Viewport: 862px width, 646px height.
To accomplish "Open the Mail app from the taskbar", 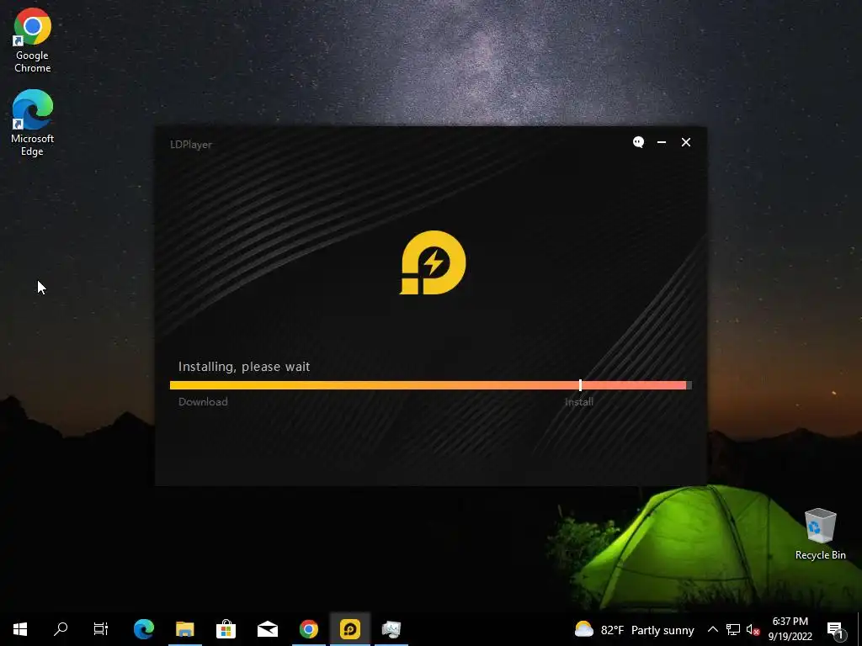I will tap(268, 629).
